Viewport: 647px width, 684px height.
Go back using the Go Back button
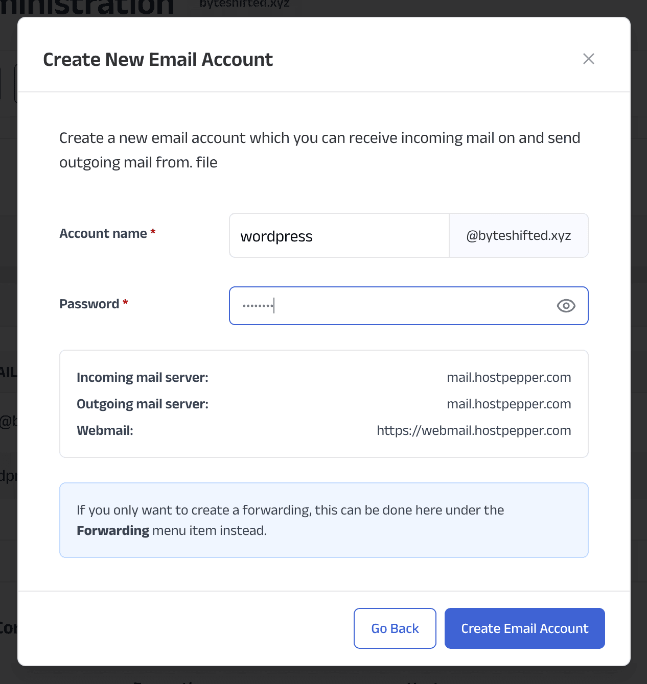pos(395,628)
